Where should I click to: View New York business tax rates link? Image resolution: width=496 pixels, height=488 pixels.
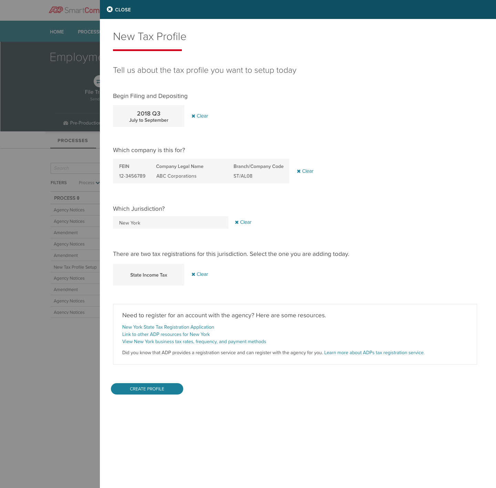(194, 341)
